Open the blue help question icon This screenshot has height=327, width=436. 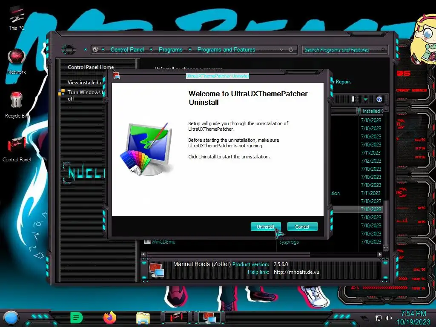click(x=379, y=99)
